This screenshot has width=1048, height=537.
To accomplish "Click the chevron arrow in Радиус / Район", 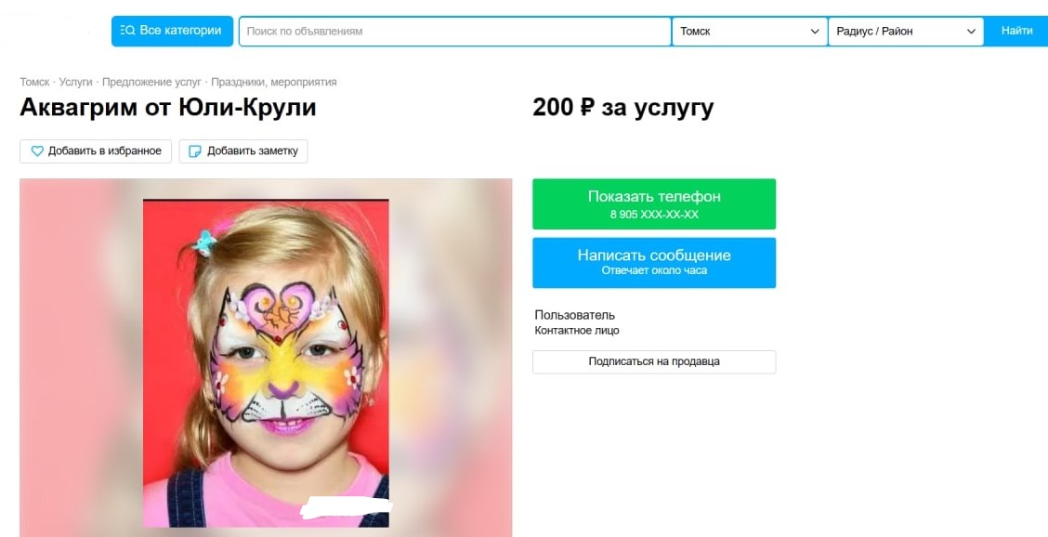I will (971, 32).
